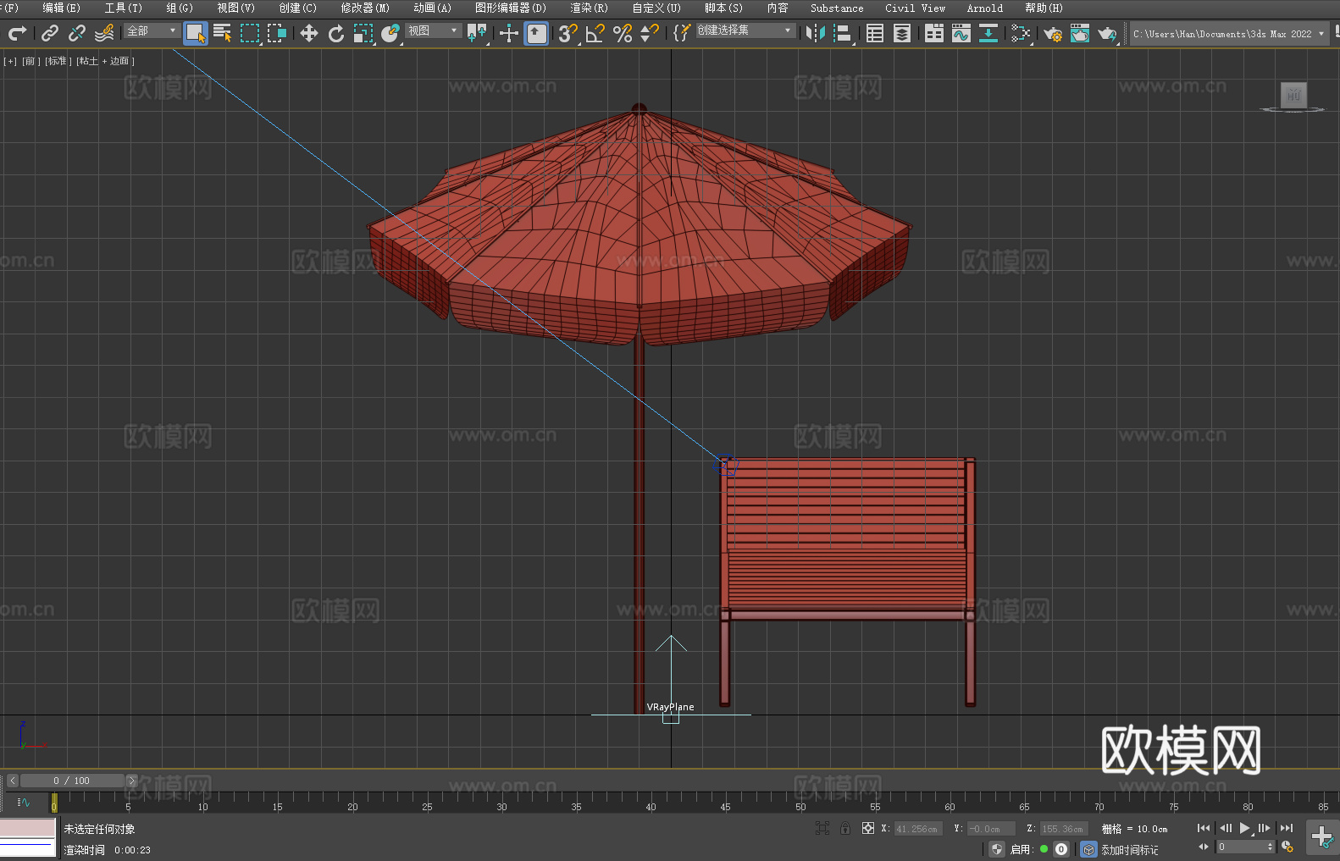Select the Rotate tool
The width and height of the screenshot is (1340, 861).
[x=336, y=33]
